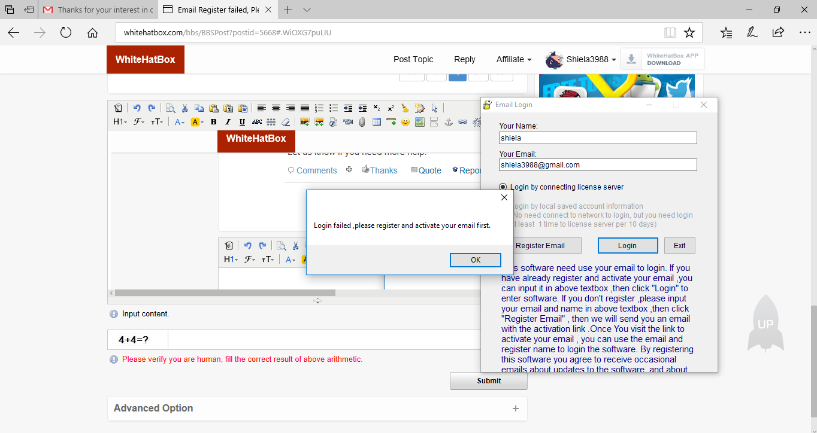
Task: Expand the Advanced Option section
Action: 317,408
